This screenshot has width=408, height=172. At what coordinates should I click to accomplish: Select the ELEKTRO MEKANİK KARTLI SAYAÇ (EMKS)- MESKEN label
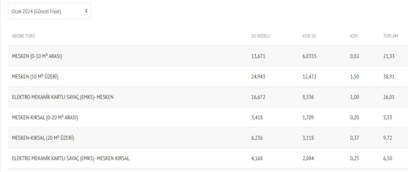pyautogui.click(x=63, y=98)
